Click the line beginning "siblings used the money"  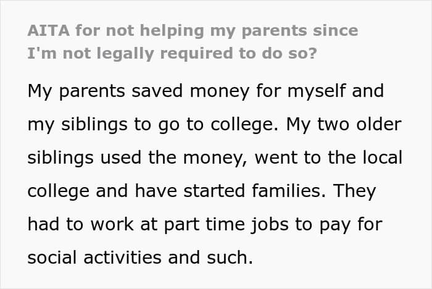point(215,158)
